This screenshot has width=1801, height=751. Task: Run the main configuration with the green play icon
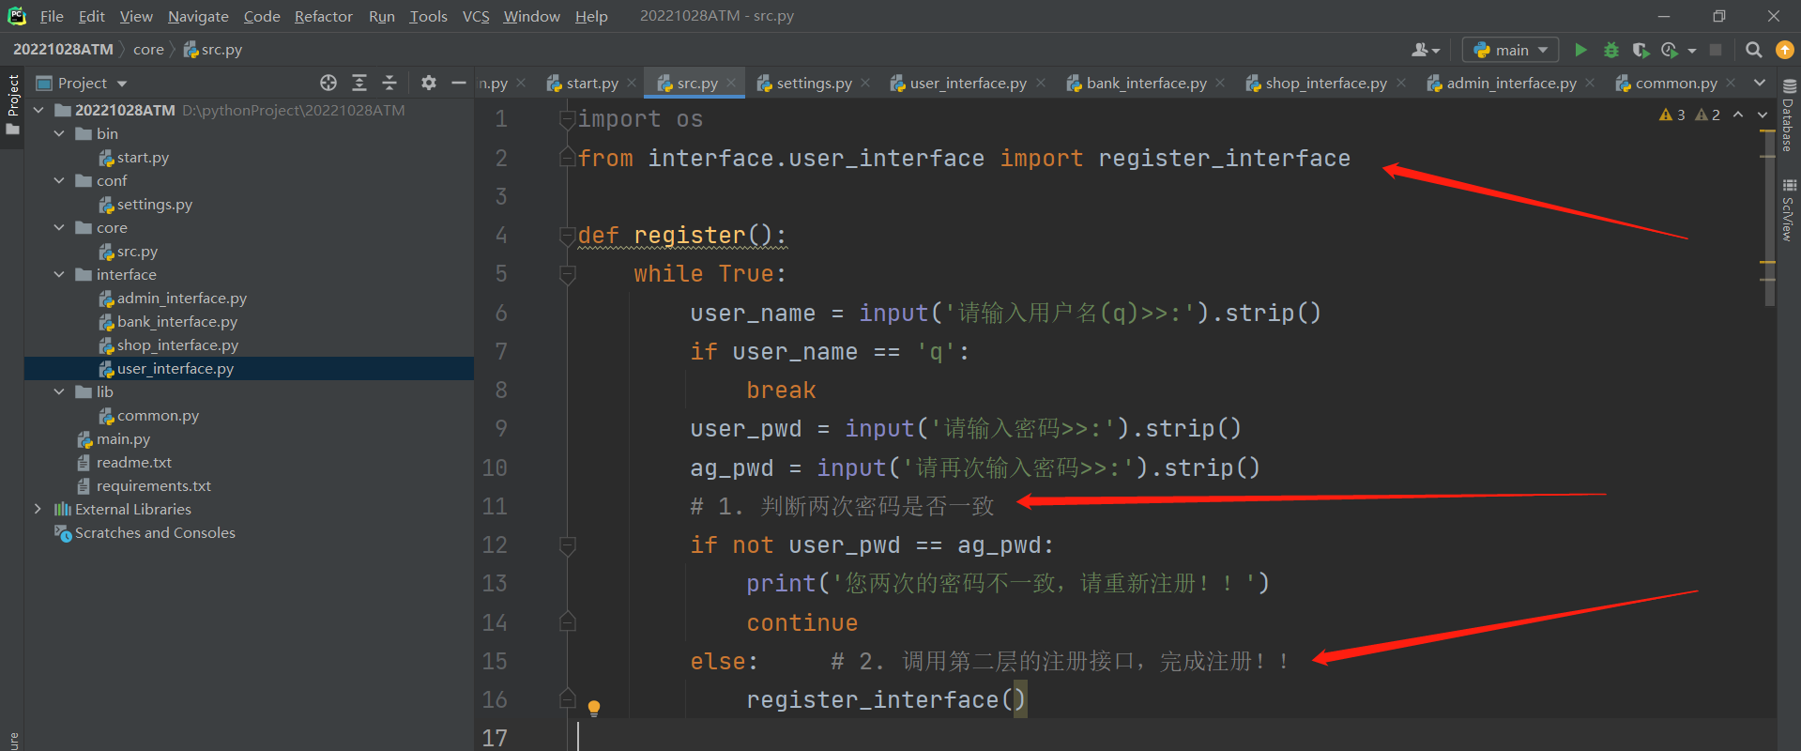(1580, 50)
